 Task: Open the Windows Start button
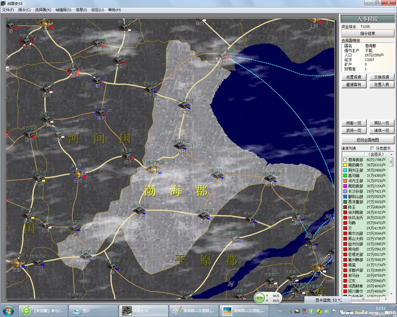8,310
